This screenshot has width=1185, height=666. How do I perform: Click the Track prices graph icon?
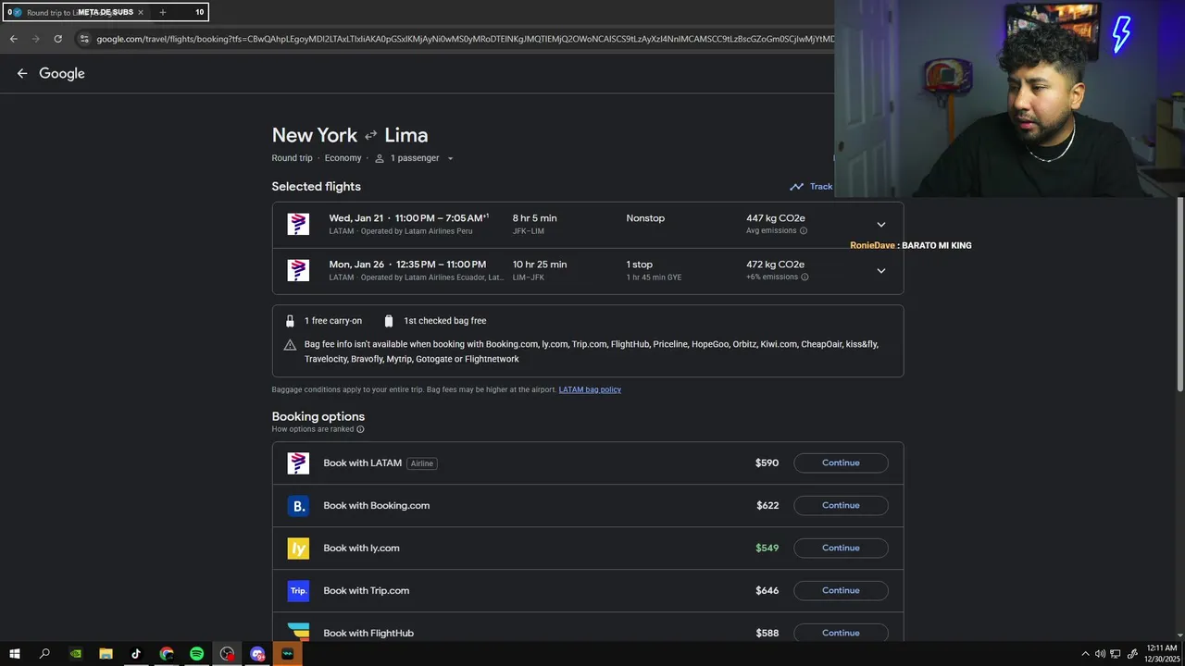pyautogui.click(x=796, y=187)
